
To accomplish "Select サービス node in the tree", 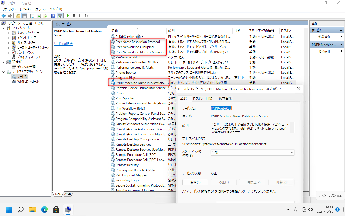I will 22,76.
